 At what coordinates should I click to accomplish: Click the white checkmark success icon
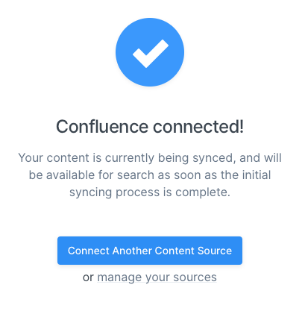151,54
